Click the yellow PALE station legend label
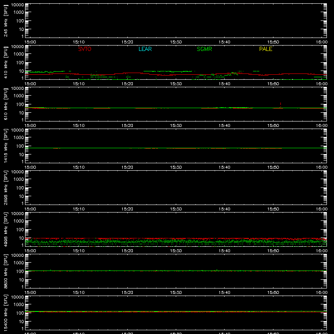 point(266,49)
